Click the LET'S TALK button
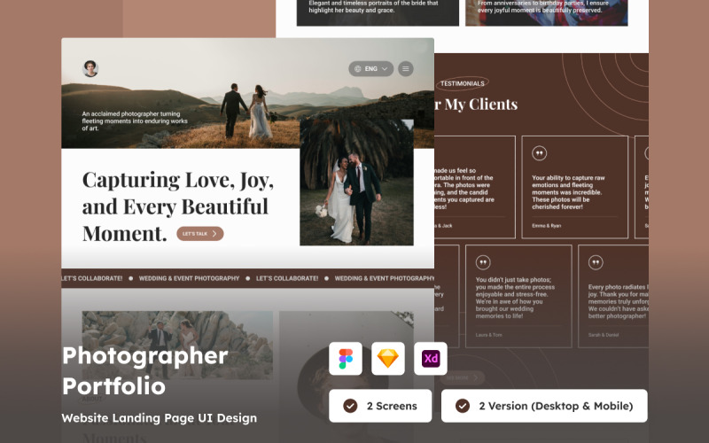The height and width of the screenshot is (443, 709). point(200,234)
